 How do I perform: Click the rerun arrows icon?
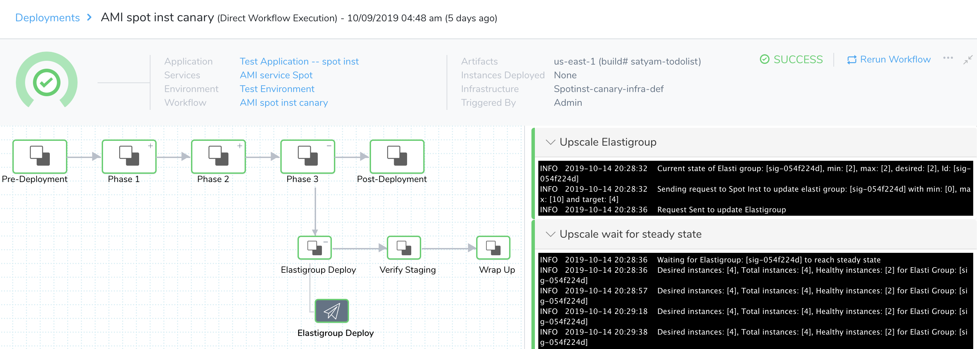point(852,59)
